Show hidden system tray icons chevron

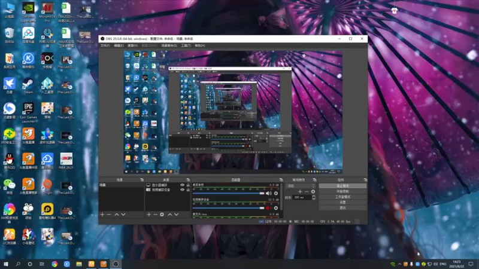399,264
